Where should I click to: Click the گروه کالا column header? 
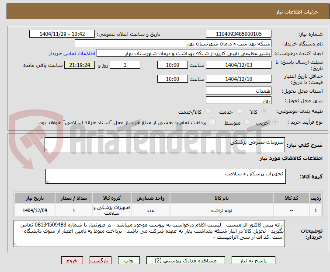point(112,198)
